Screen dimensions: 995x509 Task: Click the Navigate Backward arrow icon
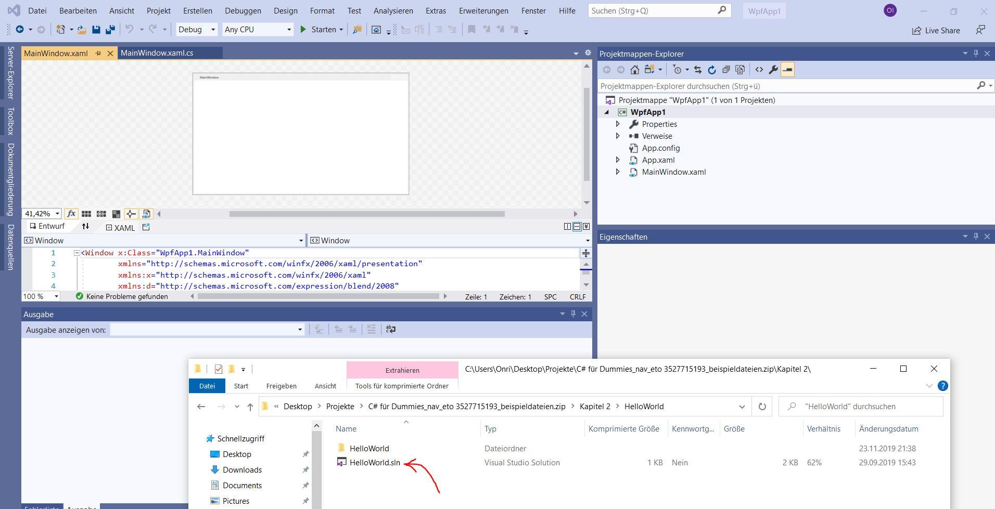[x=20, y=30]
